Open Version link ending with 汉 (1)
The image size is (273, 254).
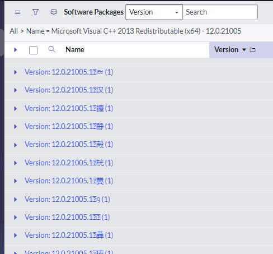click(x=69, y=90)
